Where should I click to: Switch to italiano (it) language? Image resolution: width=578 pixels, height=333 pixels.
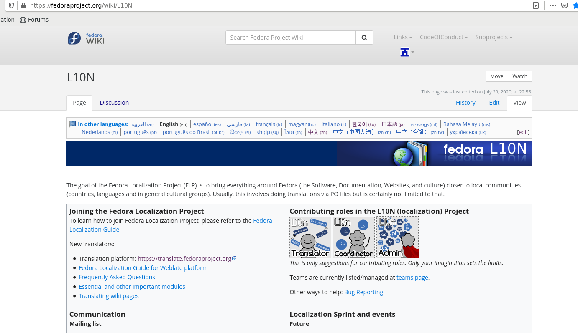(334, 124)
